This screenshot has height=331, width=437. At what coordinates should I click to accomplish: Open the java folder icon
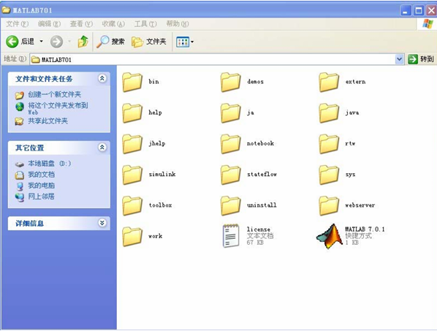329,113
